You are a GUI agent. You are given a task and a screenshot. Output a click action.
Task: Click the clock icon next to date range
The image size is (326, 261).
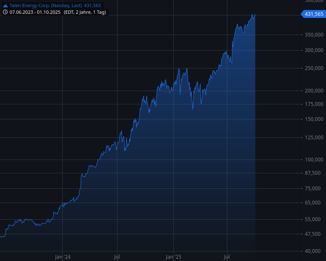click(x=5, y=12)
